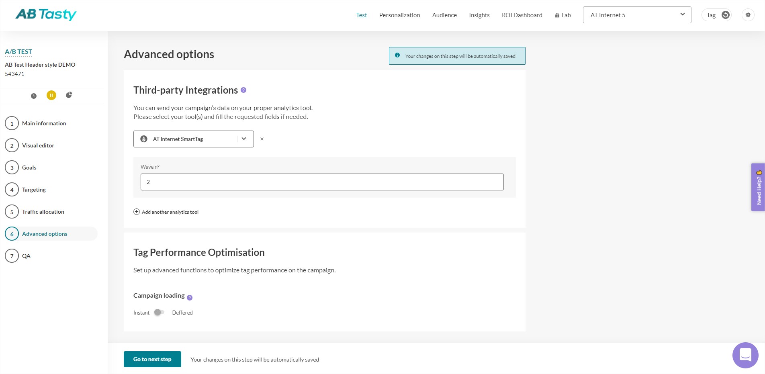The image size is (765, 374).
Task: Click Add another analytics tool
Action: 166,212
